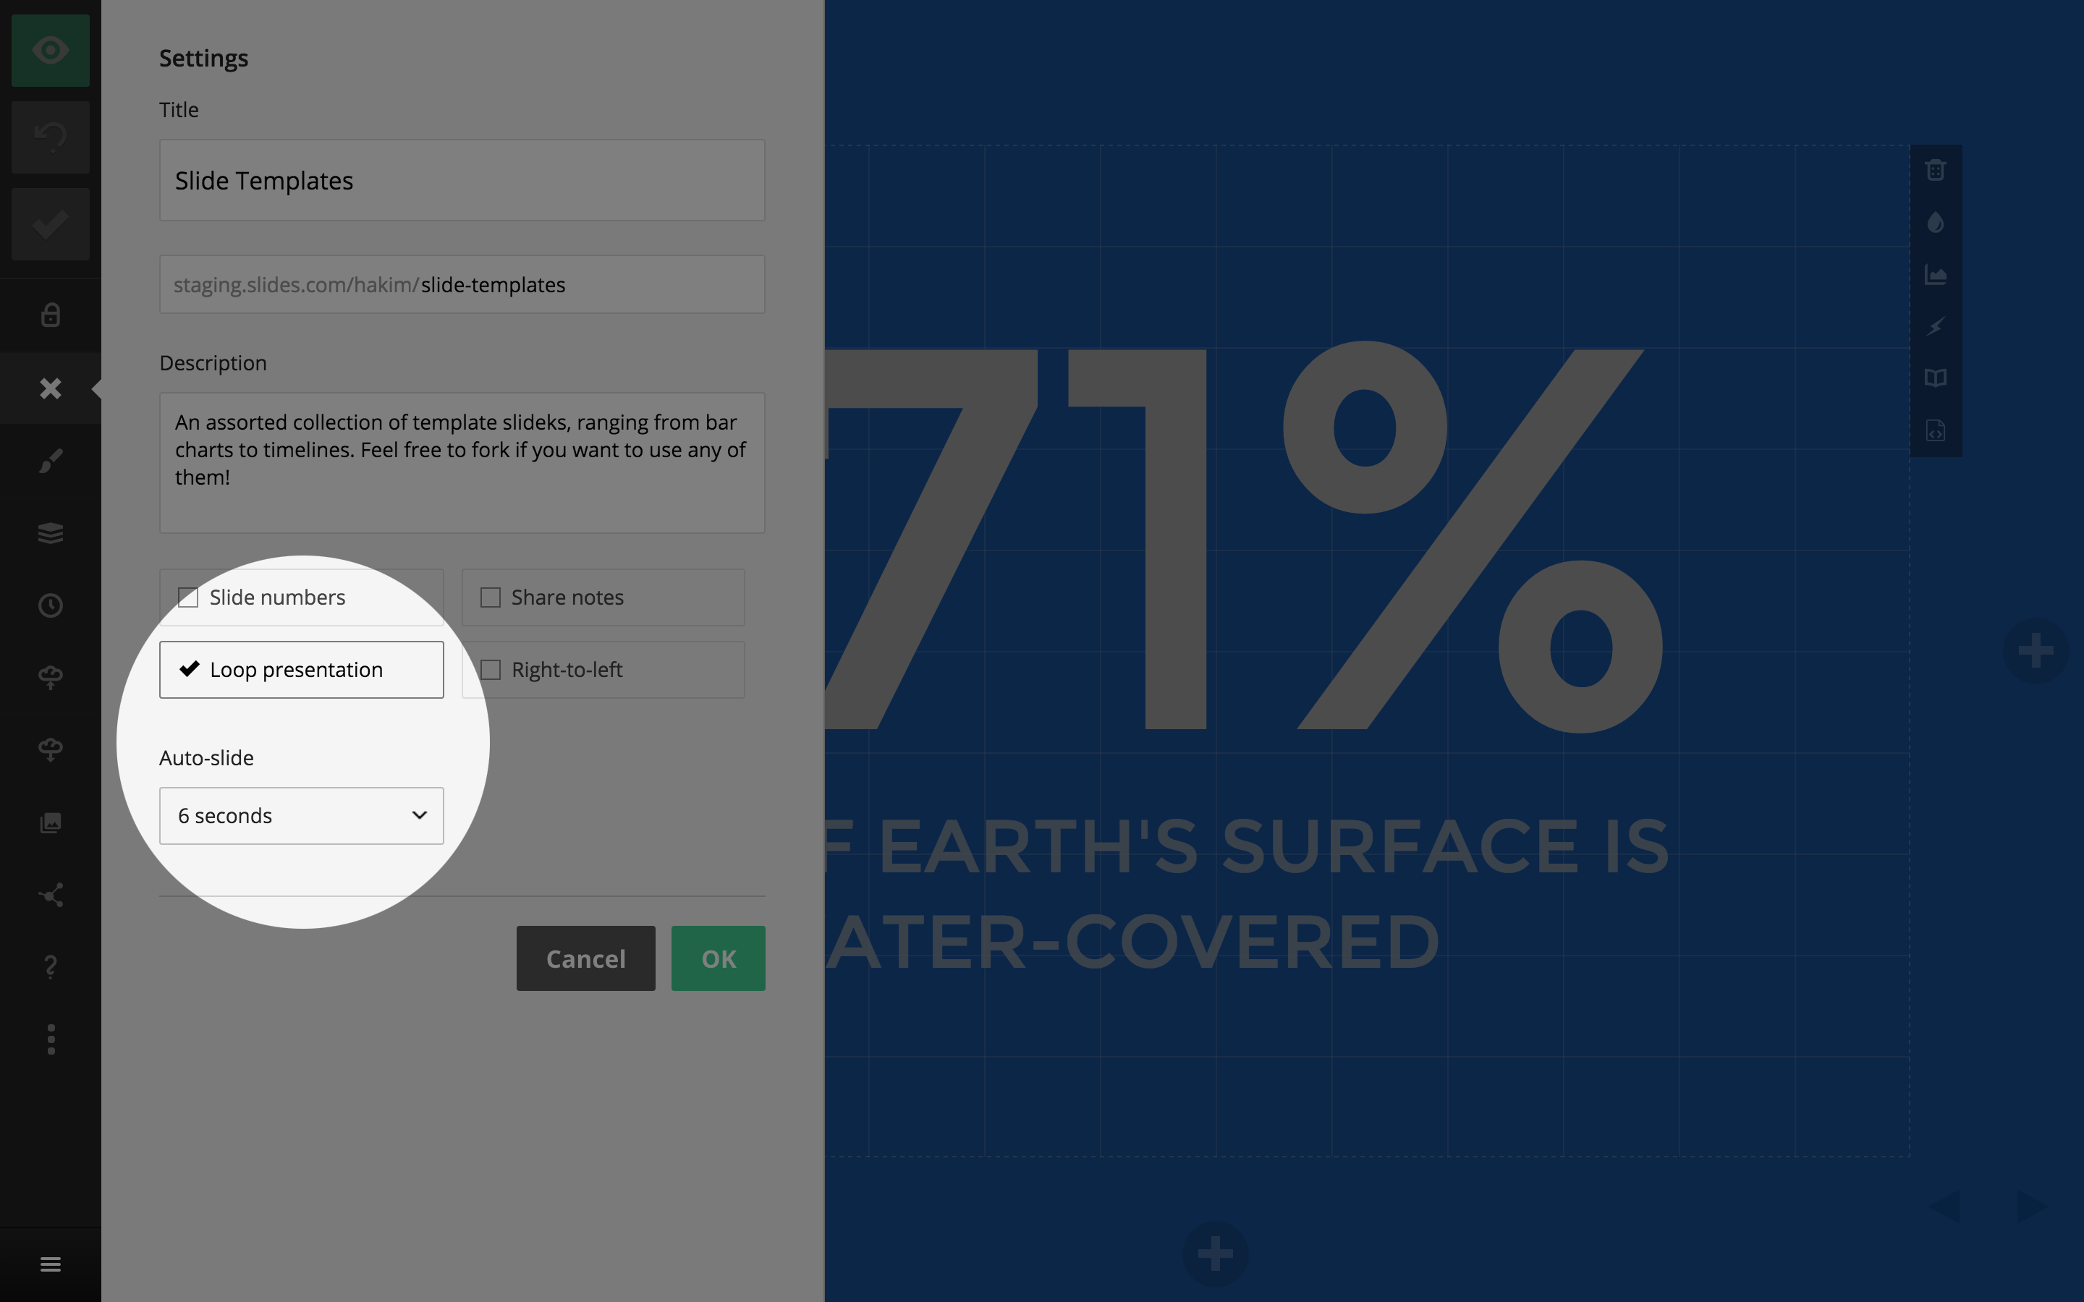2084x1302 pixels.
Task: Click the question mark help icon
Action: [50, 967]
